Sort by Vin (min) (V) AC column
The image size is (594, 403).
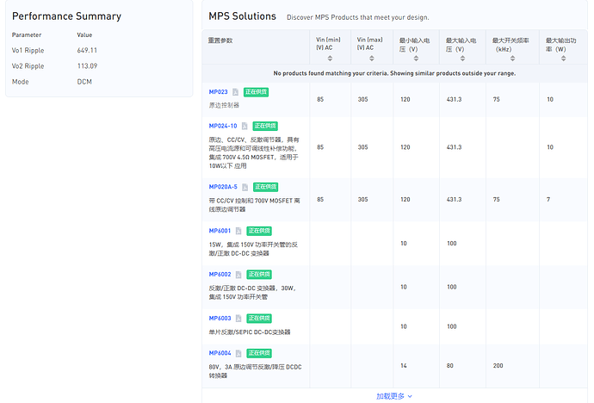(330, 59)
